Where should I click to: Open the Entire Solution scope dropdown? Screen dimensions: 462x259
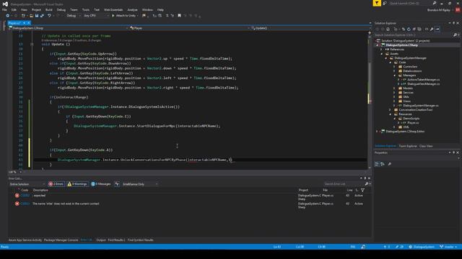pos(27,184)
